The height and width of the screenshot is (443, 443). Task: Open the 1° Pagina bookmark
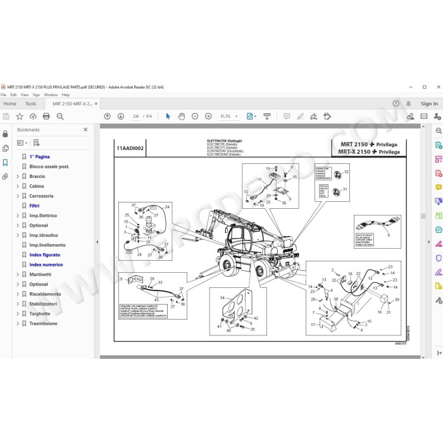tap(39, 157)
